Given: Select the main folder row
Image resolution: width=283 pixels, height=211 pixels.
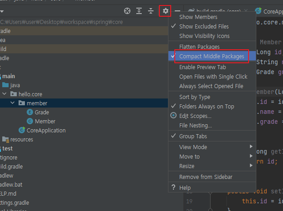Looking at the screenshot, I should point(84,76).
